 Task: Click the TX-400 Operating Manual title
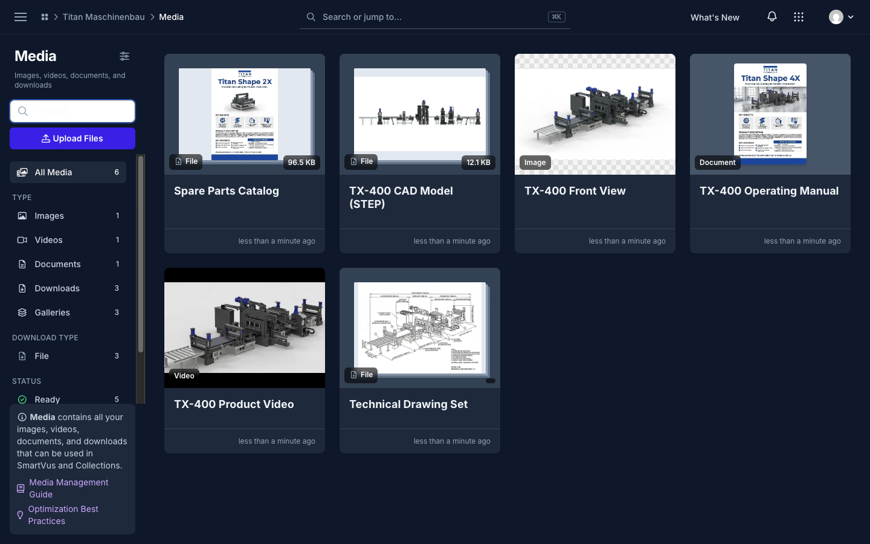pos(769,191)
